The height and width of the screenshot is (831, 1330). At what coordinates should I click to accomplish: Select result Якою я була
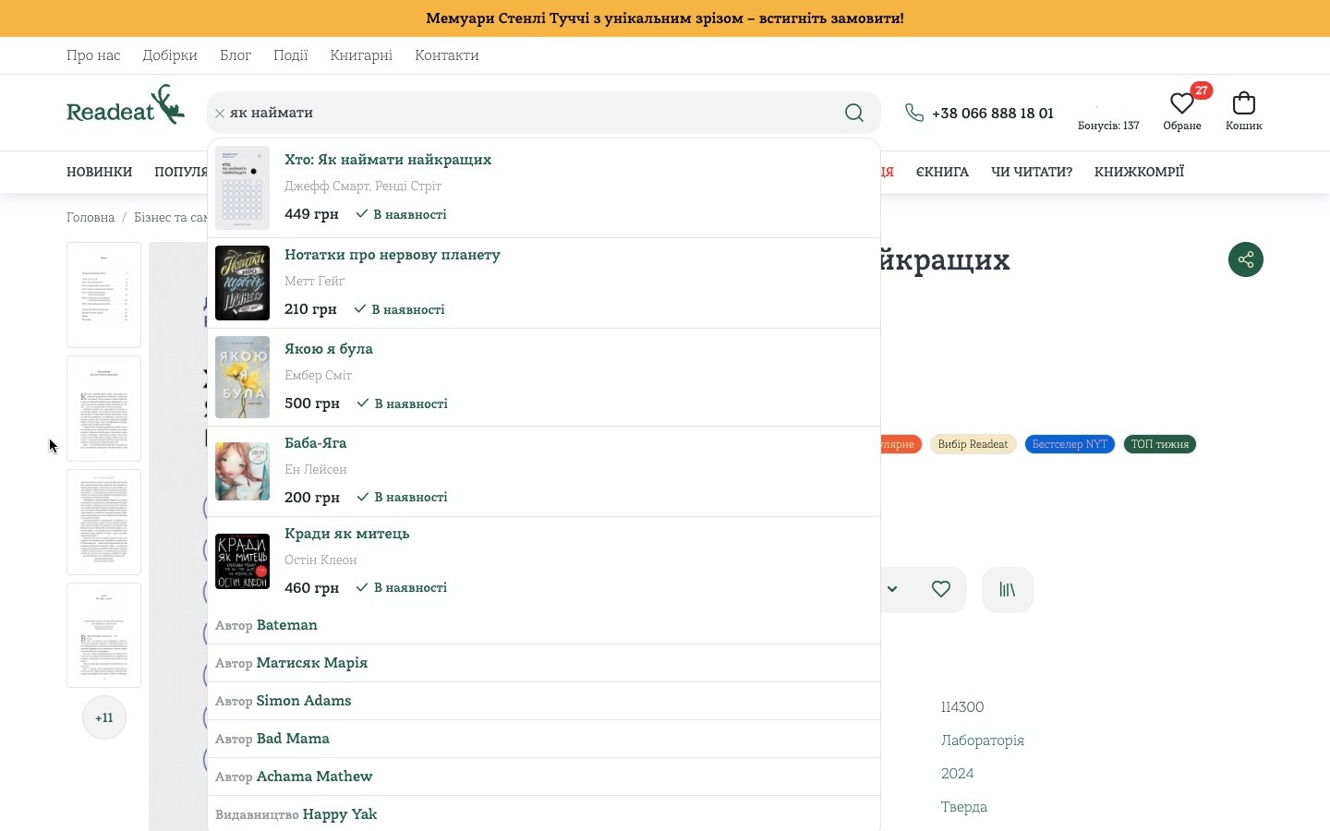(x=329, y=349)
